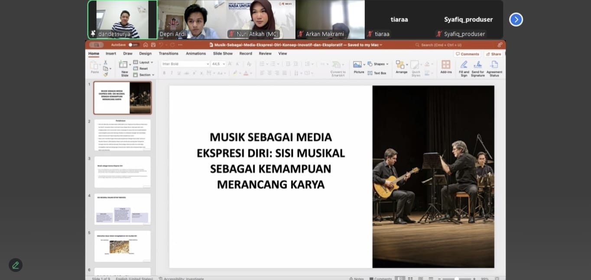Open the Comments button near Share
The height and width of the screenshot is (280, 591).
point(467,54)
